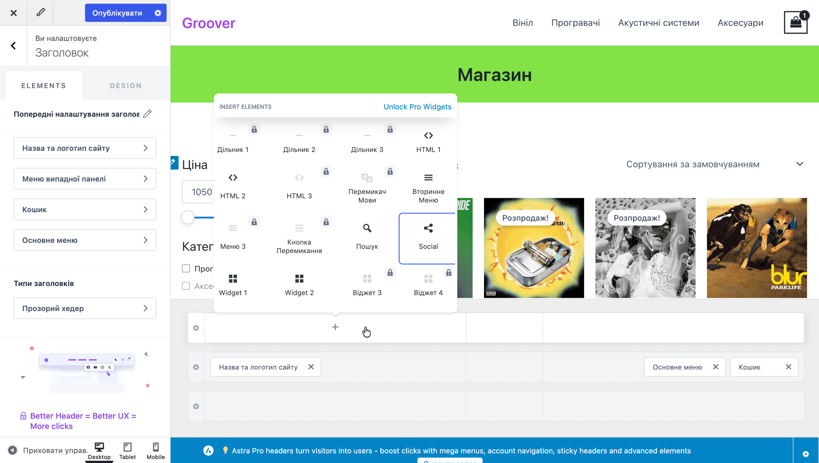This screenshot has height=463, width=819.
Task: Go back with the left chevron
Action: [13, 46]
